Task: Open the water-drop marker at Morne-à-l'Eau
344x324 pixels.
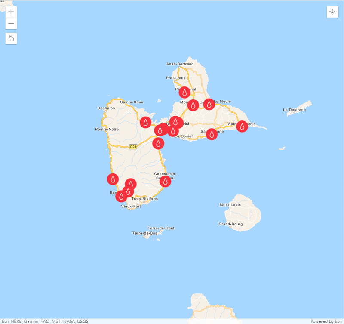Action: (193, 105)
